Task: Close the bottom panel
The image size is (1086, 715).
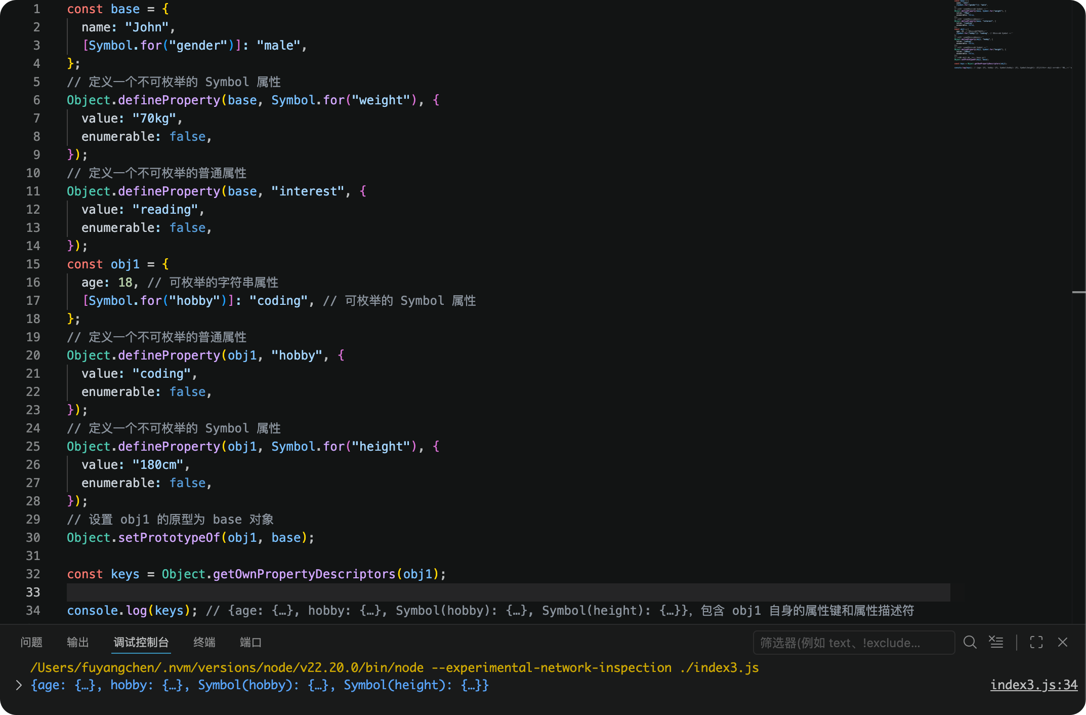Action: pos(1063,643)
